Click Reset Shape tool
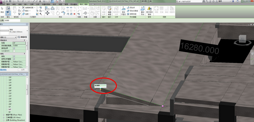 pos(142,11)
